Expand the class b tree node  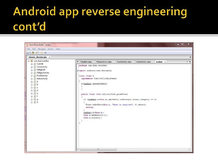tap(32, 85)
